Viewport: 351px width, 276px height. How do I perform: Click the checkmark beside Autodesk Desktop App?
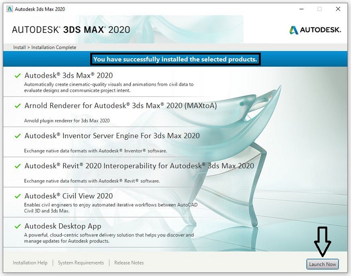[x=18, y=226]
